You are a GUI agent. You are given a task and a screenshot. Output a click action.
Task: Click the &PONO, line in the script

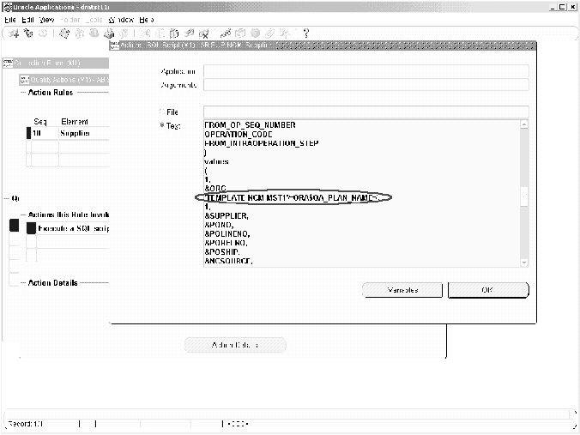[219, 225]
